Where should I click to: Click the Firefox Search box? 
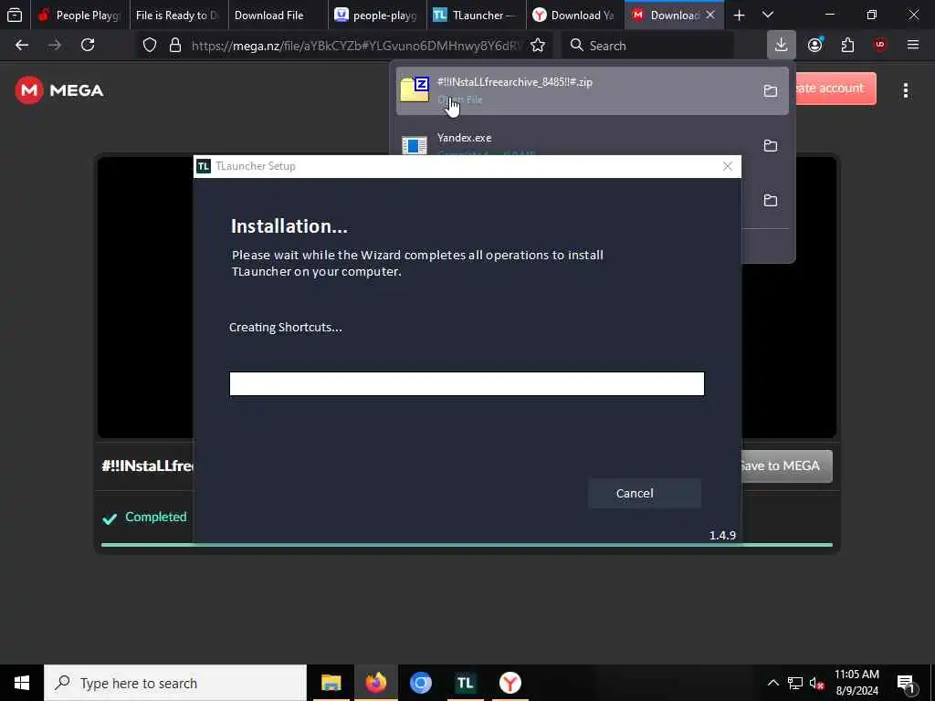[x=647, y=46]
